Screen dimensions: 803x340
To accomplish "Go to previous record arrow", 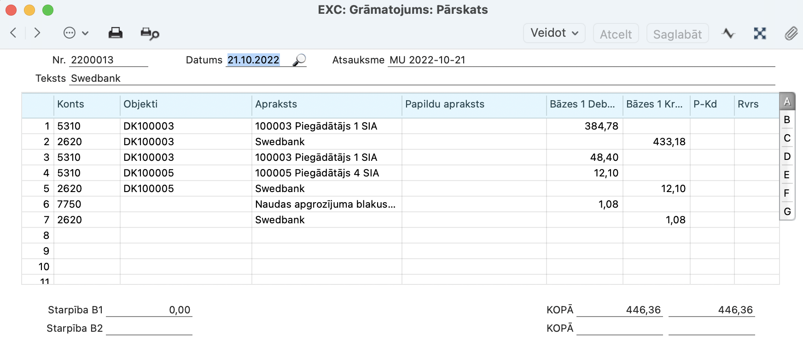I will coord(13,33).
